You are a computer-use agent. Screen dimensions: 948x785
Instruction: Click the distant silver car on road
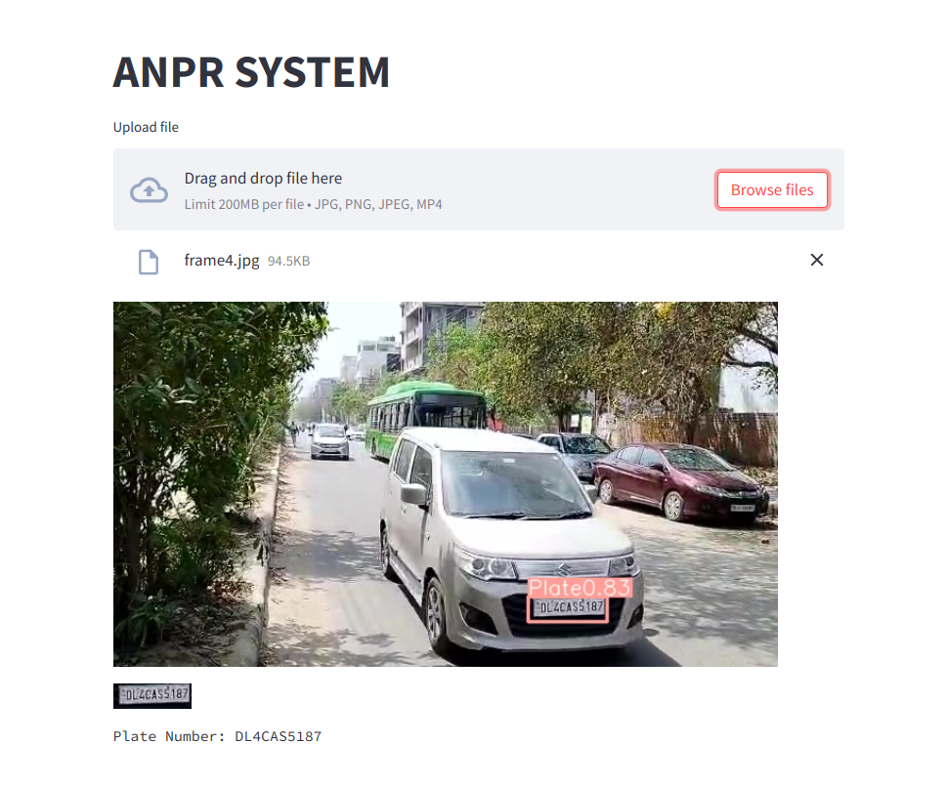click(x=329, y=441)
